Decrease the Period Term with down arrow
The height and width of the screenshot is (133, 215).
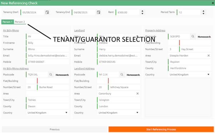click(x=204, y=14)
